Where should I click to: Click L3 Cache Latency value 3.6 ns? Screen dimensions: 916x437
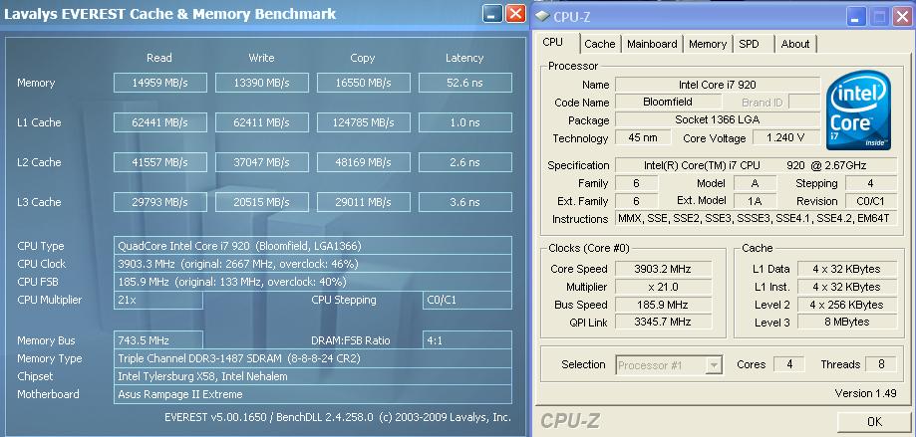(465, 202)
